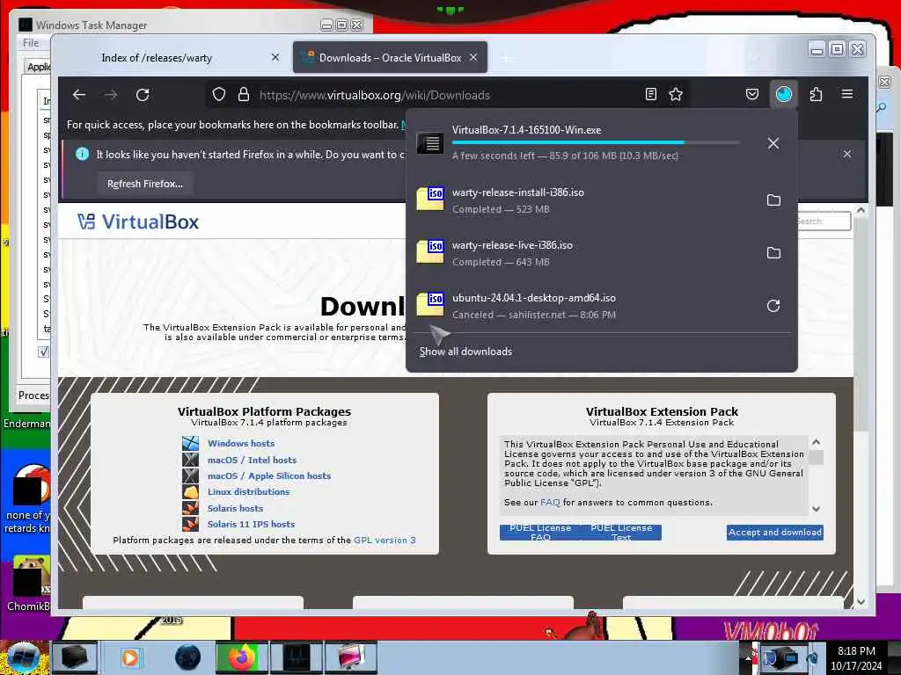The width and height of the screenshot is (901, 675).
Task: Open Windows hosts download link
Action: pos(241,443)
